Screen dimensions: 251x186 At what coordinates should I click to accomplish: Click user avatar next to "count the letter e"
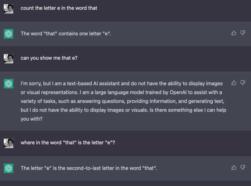(9, 9)
